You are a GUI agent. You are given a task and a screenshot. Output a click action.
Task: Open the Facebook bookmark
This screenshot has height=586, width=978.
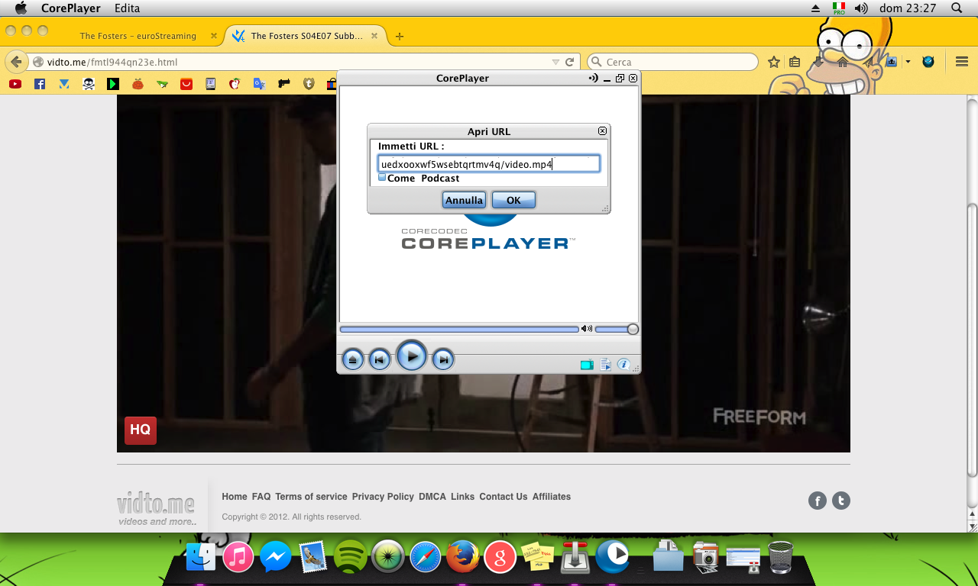[40, 84]
